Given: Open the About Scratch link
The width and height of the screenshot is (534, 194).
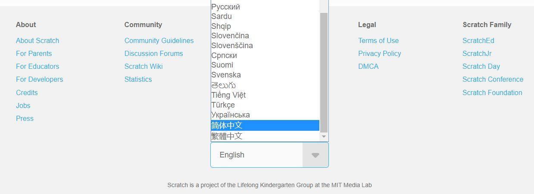Looking at the screenshot, I should tap(37, 40).
